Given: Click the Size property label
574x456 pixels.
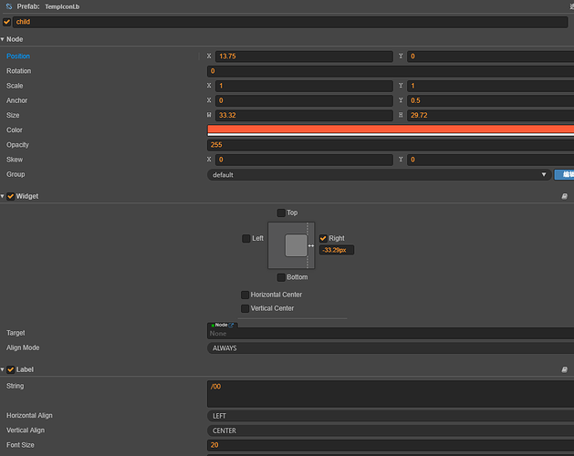Looking at the screenshot, I should [x=13, y=115].
